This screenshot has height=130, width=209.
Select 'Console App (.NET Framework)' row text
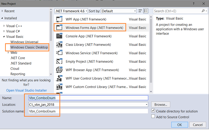click(x=89, y=36)
